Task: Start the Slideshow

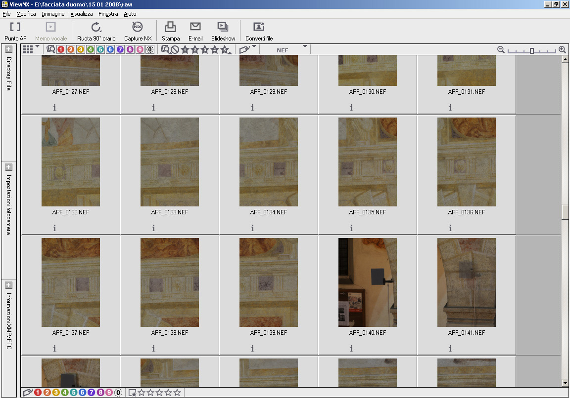Action: click(x=223, y=27)
